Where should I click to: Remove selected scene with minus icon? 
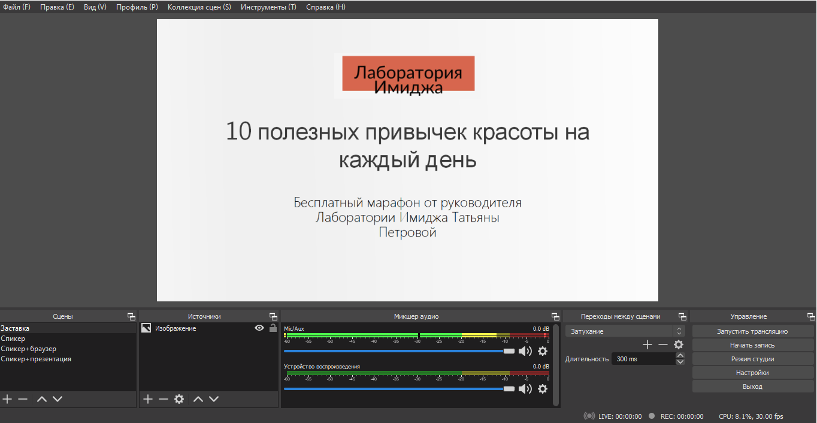tap(23, 399)
